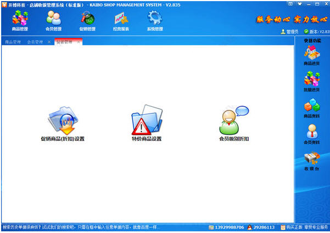Launch 会员资料 shortcut in sidebar
The width and height of the screenshot is (330, 233).
(x=312, y=134)
